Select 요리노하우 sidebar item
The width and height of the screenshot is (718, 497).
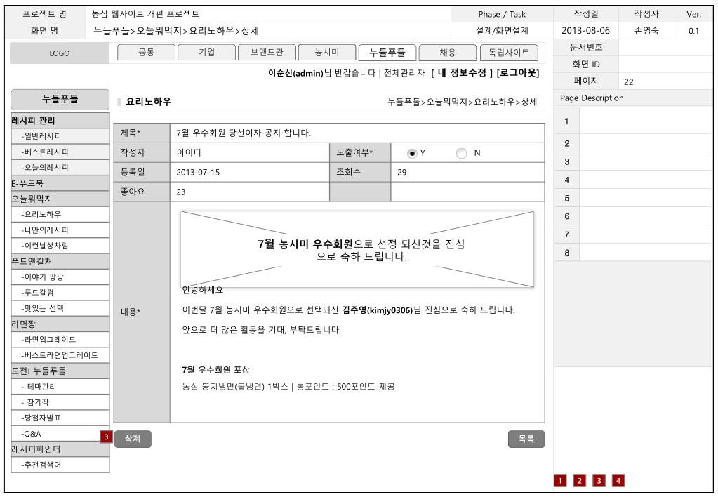pos(60,214)
